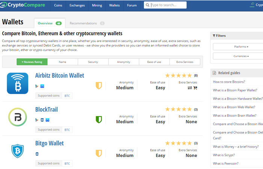263x169 pixels.
Task: Click the BlockTrail circular logo
Action: point(18,117)
